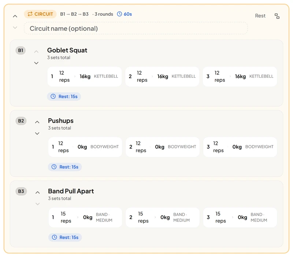Edit Pushups set 3 bodyweight card
Image resolution: width=293 pixels, height=257 pixels.
[x=240, y=147]
